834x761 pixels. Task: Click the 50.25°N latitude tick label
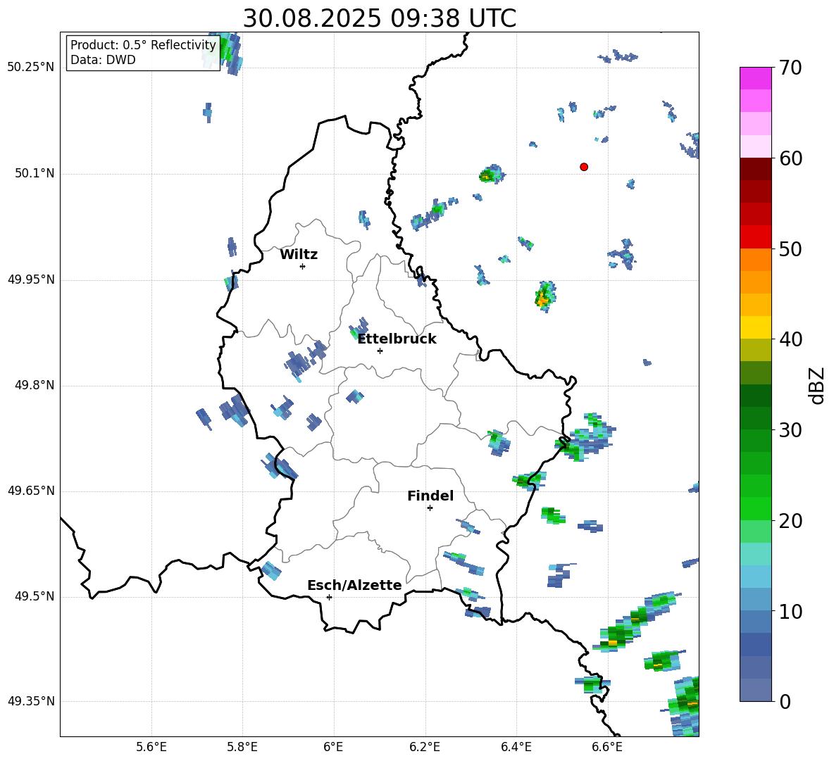[30, 68]
